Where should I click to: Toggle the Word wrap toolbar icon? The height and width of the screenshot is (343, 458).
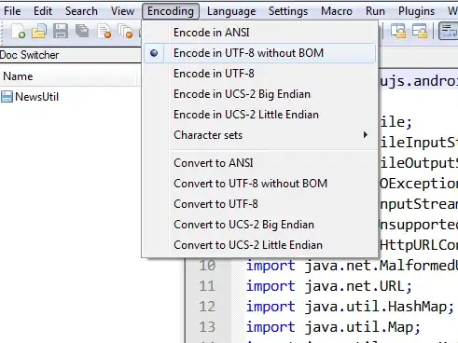click(449, 31)
